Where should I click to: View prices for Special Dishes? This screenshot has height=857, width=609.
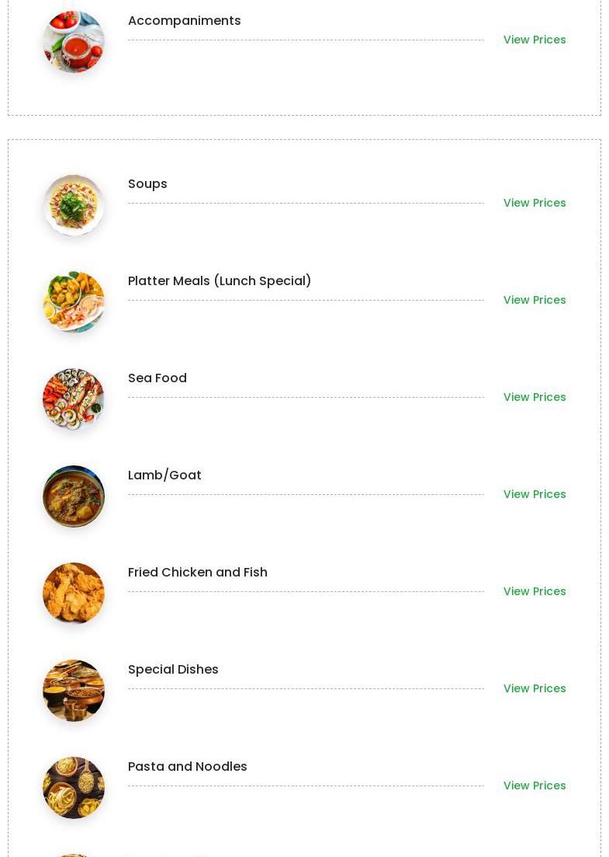(535, 688)
